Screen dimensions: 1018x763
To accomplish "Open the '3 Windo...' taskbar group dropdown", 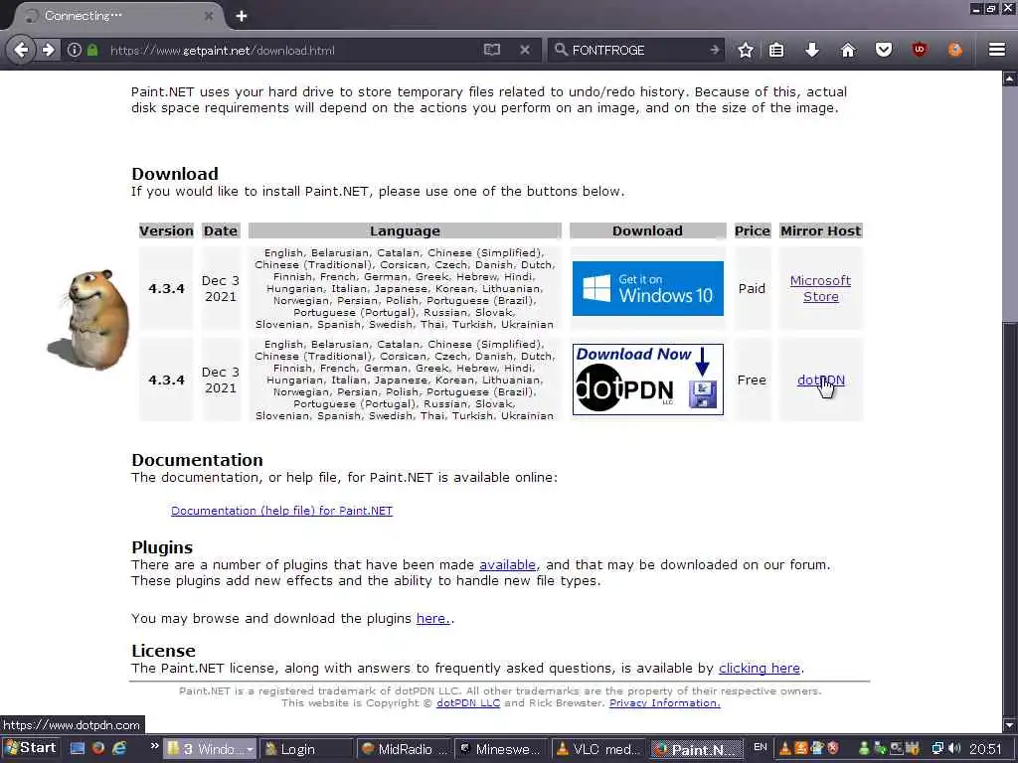I will [210, 749].
